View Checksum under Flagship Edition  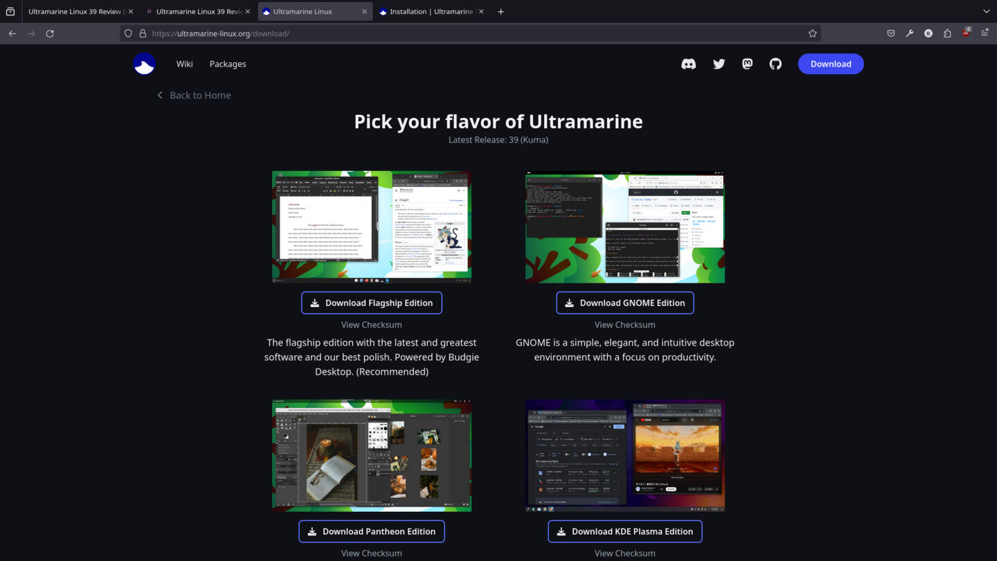(x=372, y=325)
